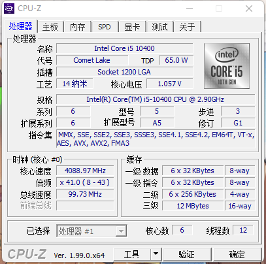Click the CPU-Z app icon in title bar
The height and width of the screenshot is (264, 266).
click(x=9, y=8)
